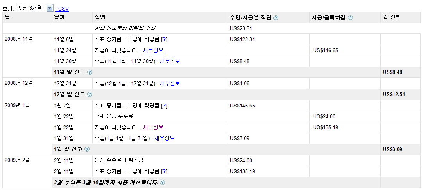Open 세부정보 for 11월 24일 payment

(x=153, y=50)
